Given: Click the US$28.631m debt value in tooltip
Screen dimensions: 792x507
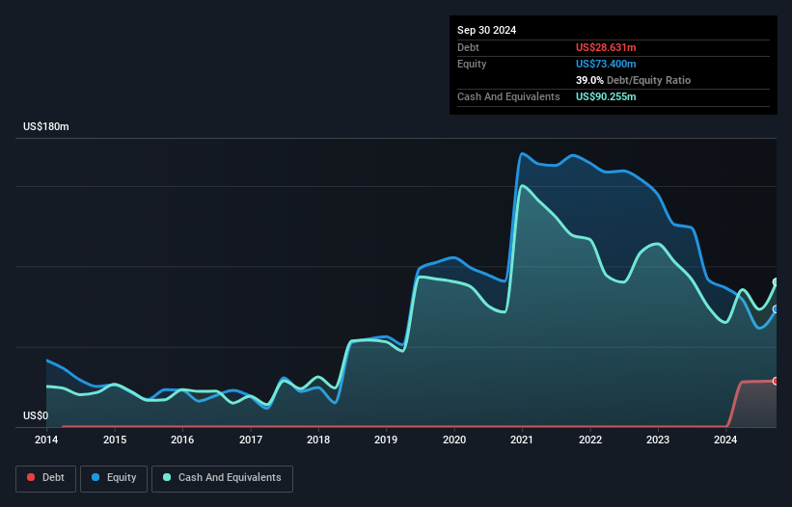Looking at the screenshot, I should coord(605,47).
